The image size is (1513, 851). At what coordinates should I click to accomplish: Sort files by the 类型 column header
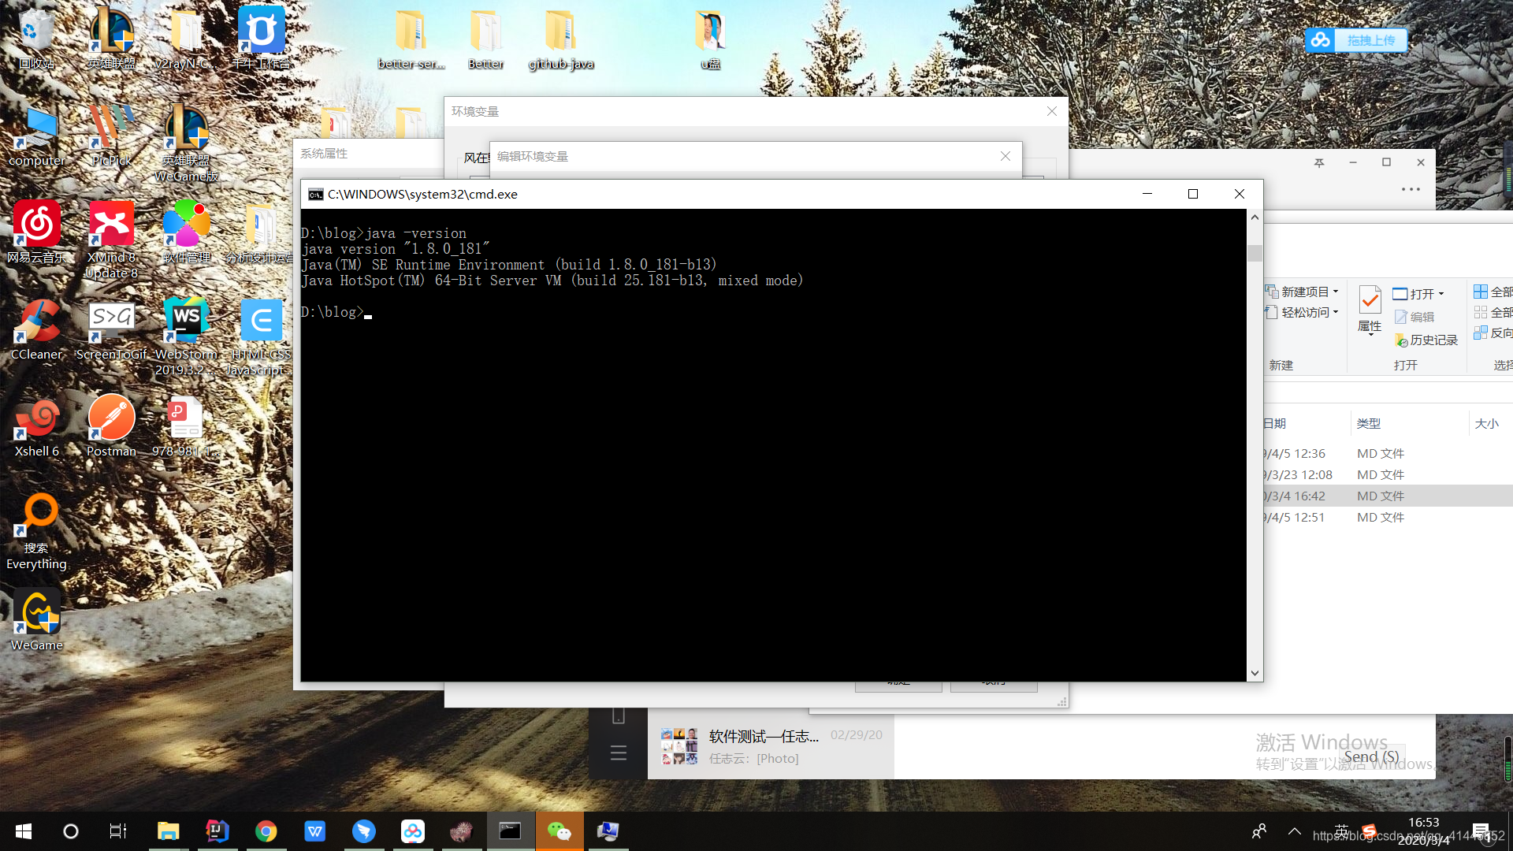1369,423
